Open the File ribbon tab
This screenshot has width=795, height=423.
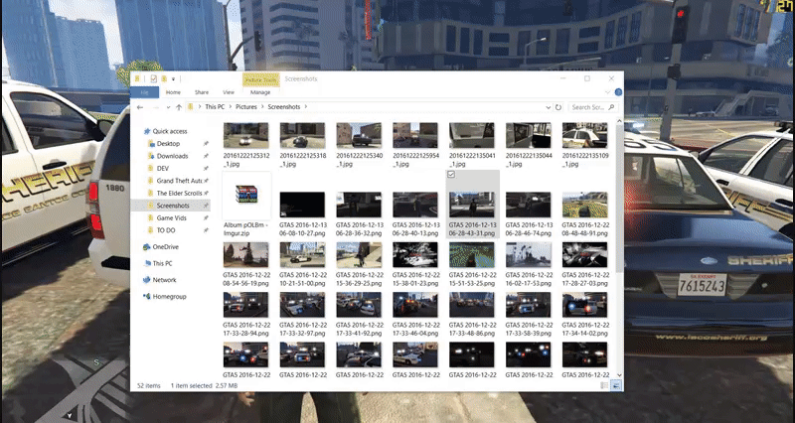(144, 92)
